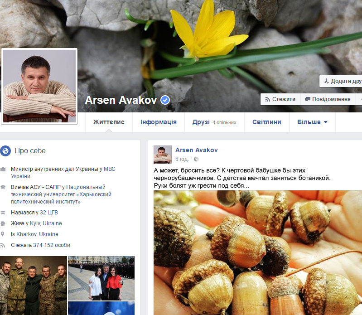Click the globe icon next to Про себе
This screenshot has height=315, width=362.
click(6, 151)
